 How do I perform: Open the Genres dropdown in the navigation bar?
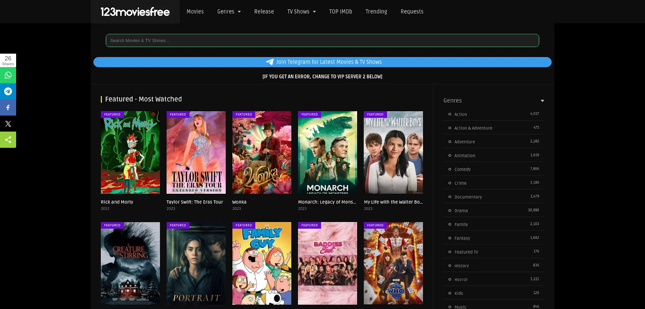pos(229,12)
